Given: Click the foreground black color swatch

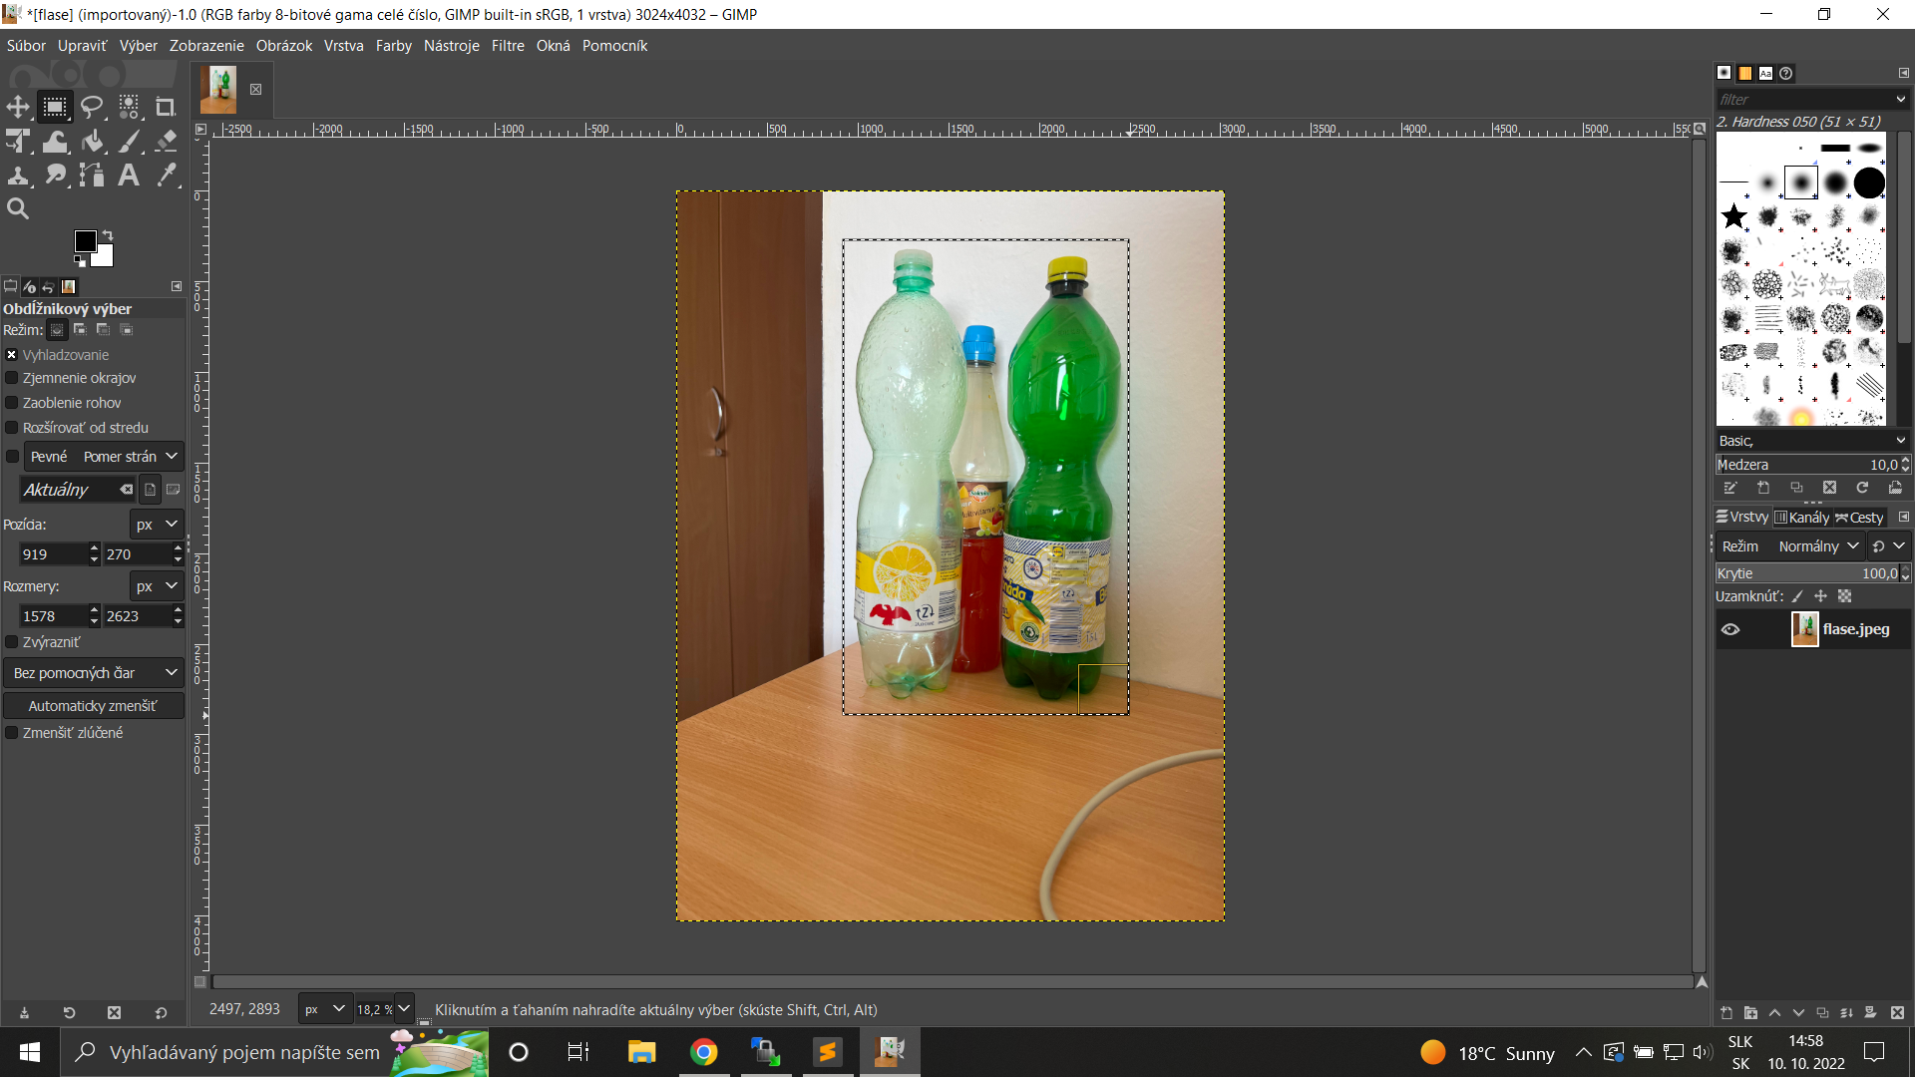Looking at the screenshot, I should 85,240.
